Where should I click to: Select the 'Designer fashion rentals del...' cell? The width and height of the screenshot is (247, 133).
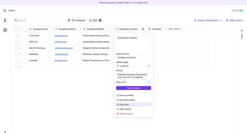tap(97, 48)
